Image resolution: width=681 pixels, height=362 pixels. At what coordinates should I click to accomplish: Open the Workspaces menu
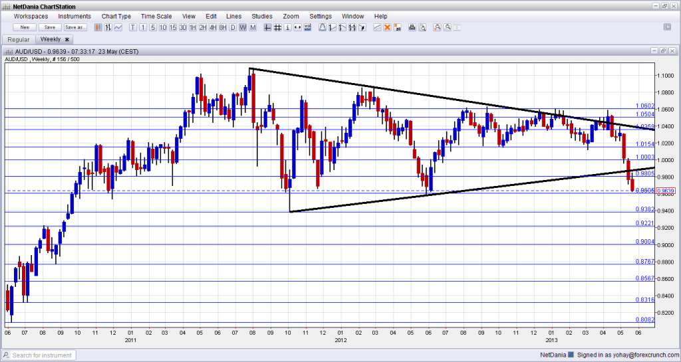(31, 16)
